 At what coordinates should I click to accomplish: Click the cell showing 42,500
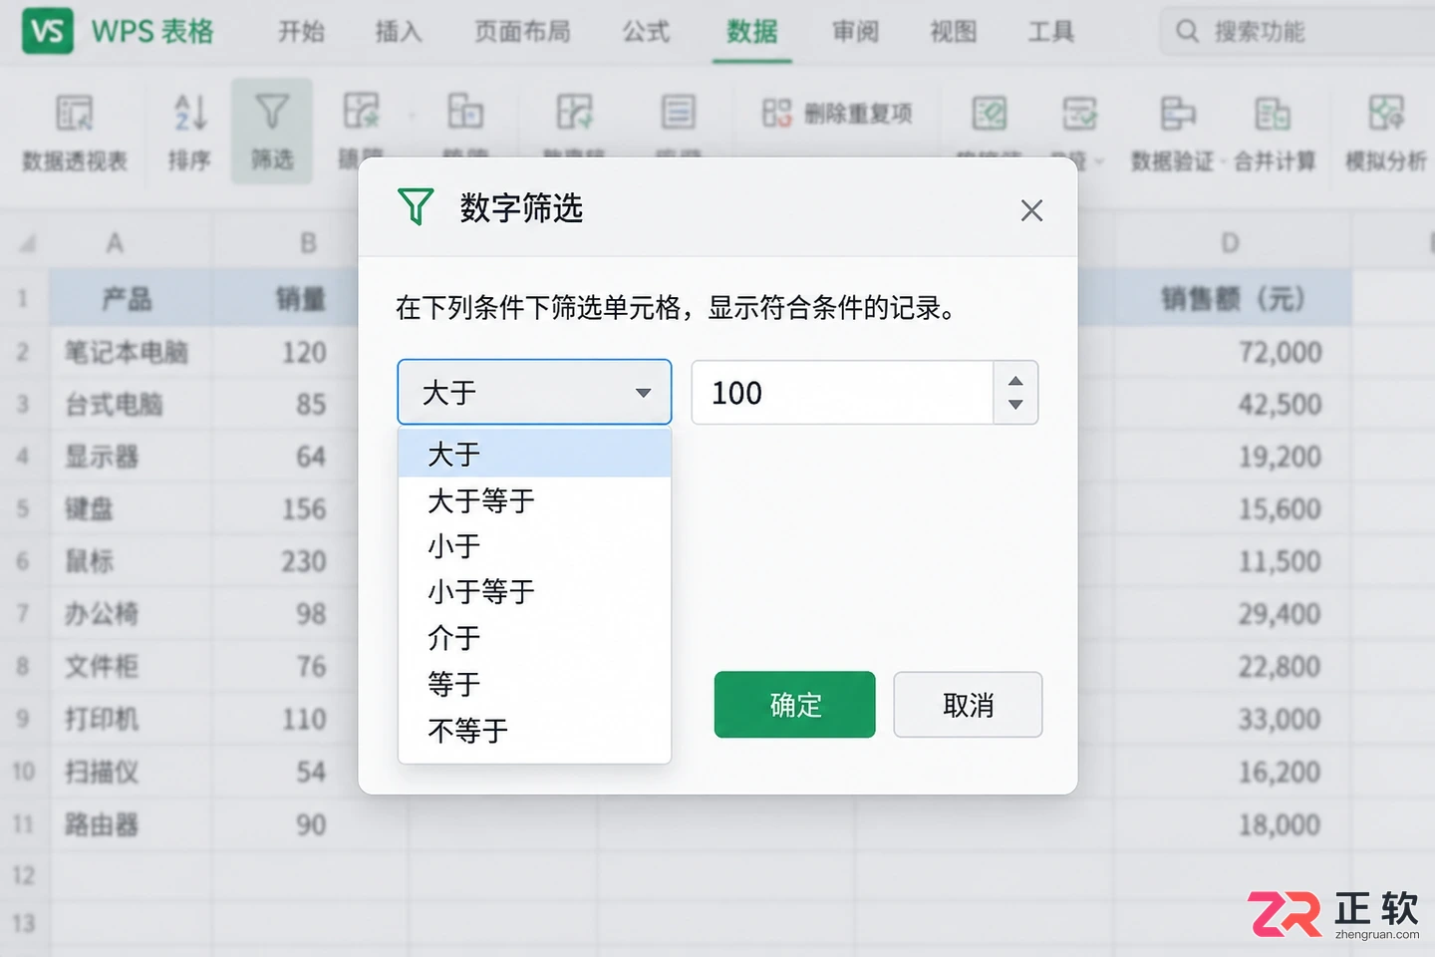1234,405
